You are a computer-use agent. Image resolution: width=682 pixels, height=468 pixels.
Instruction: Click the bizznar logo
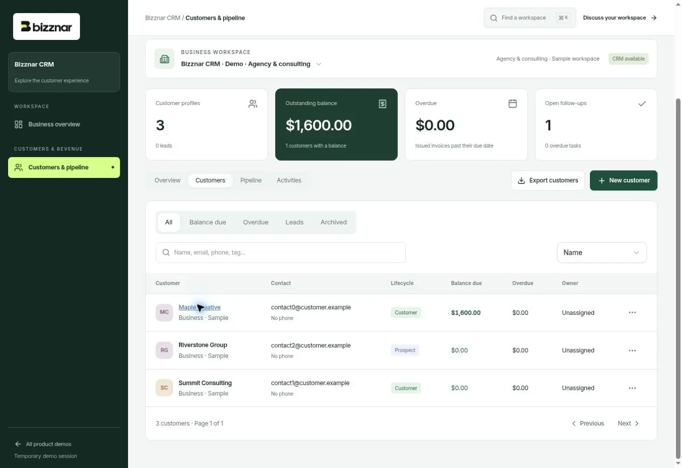click(47, 27)
